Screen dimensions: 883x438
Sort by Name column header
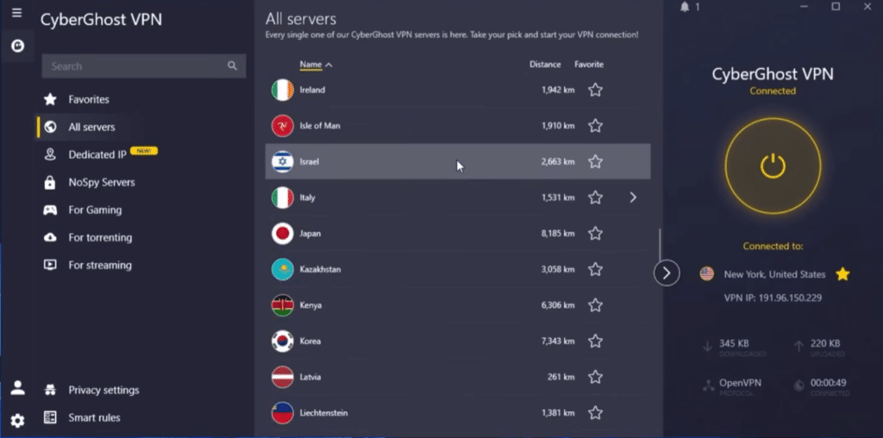[x=316, y=65]
